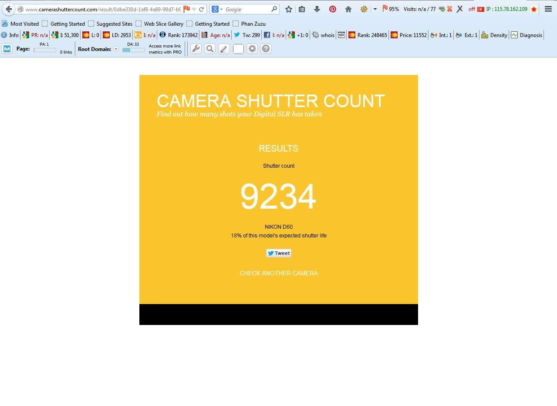Screen dimensions: 557x406
Task: Click the red flag icon in address bar
Action: click(x=186, y=9)
